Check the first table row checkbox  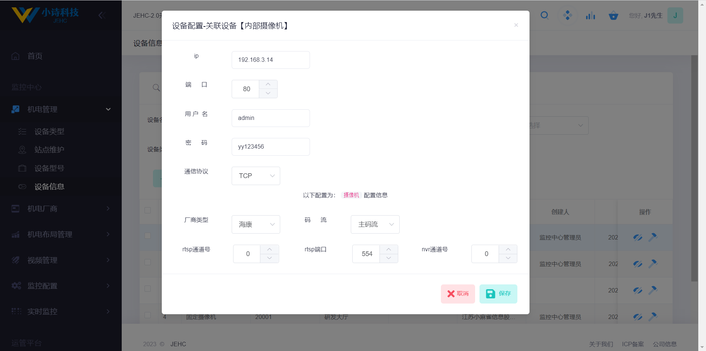click(x=148, y=235)
